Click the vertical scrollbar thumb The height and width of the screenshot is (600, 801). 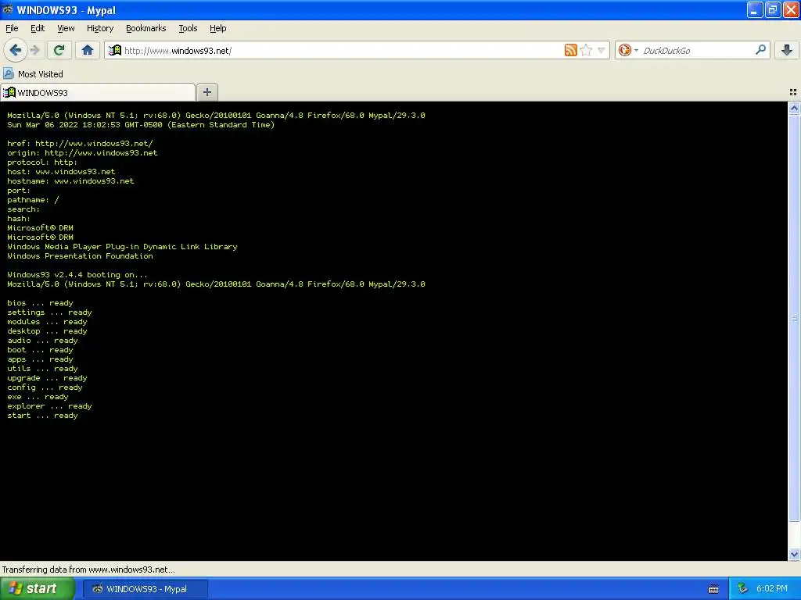coord(795,318)
